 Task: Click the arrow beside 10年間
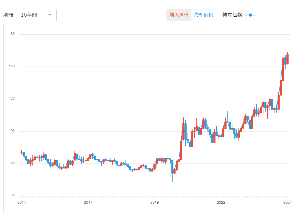(50, 15)
